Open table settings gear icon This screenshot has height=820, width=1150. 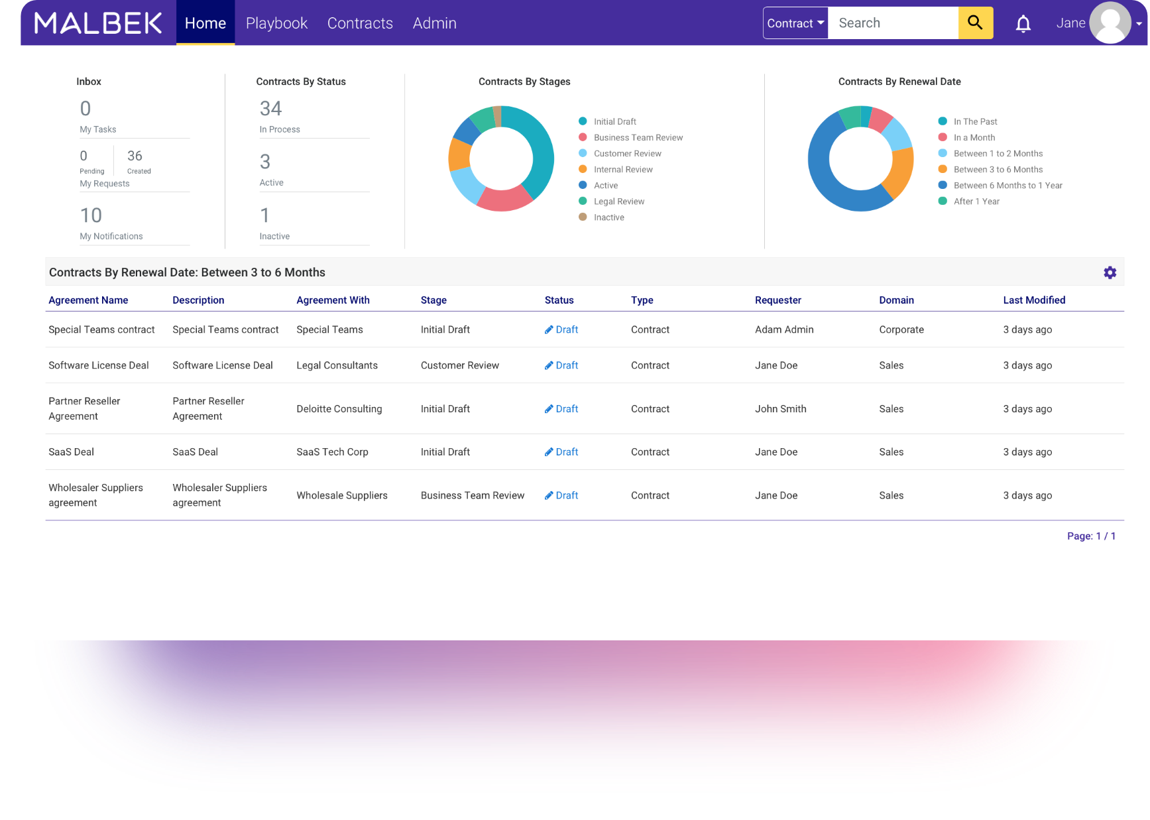point(1110,272)
